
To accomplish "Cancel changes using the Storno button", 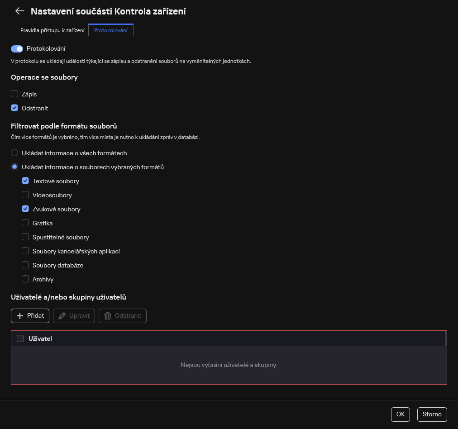I will (432, 414).
